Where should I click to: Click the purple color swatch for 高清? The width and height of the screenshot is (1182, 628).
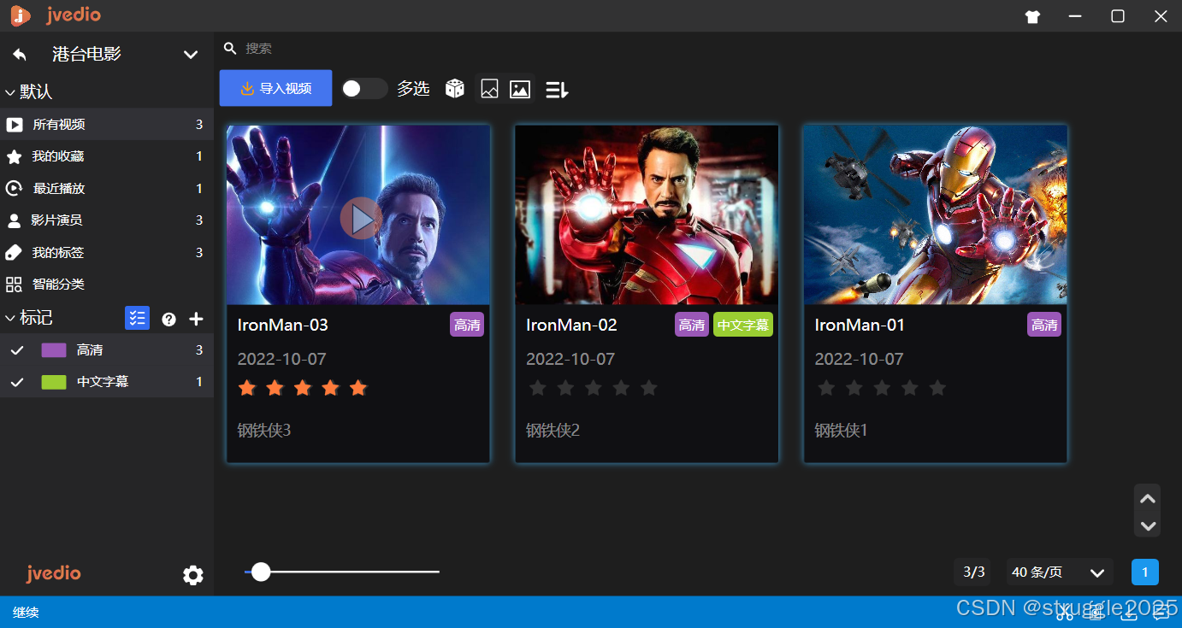[54, 350]
